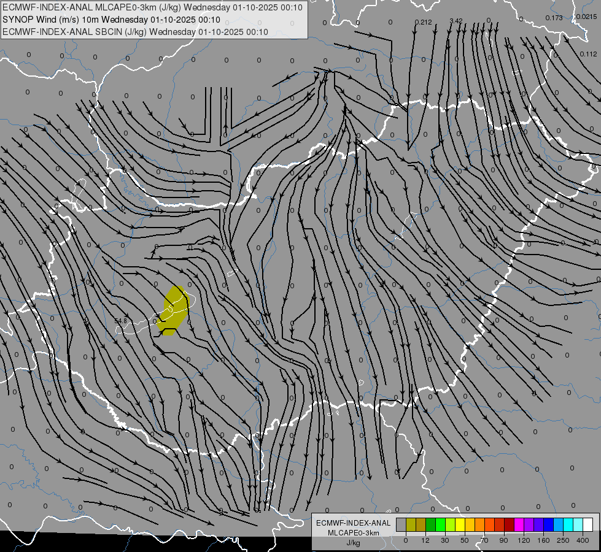Select the 0.212 value label
This screenshot has width=601, height=552.
pos(423,22)
